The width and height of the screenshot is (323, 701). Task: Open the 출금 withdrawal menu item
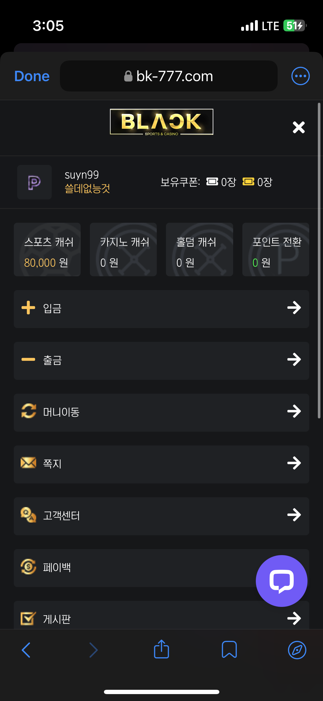click(x=161, y=361)
